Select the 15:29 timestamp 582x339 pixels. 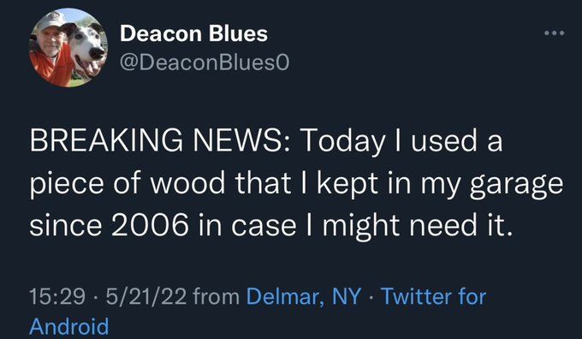click(x=57, y=297)
